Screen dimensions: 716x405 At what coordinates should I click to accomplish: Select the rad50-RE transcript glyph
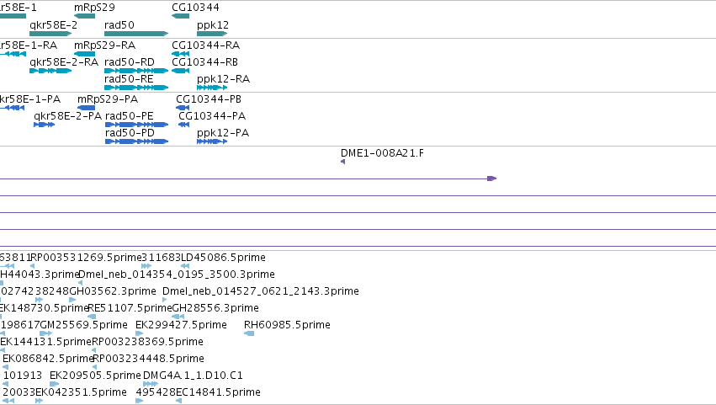point(136,88)
